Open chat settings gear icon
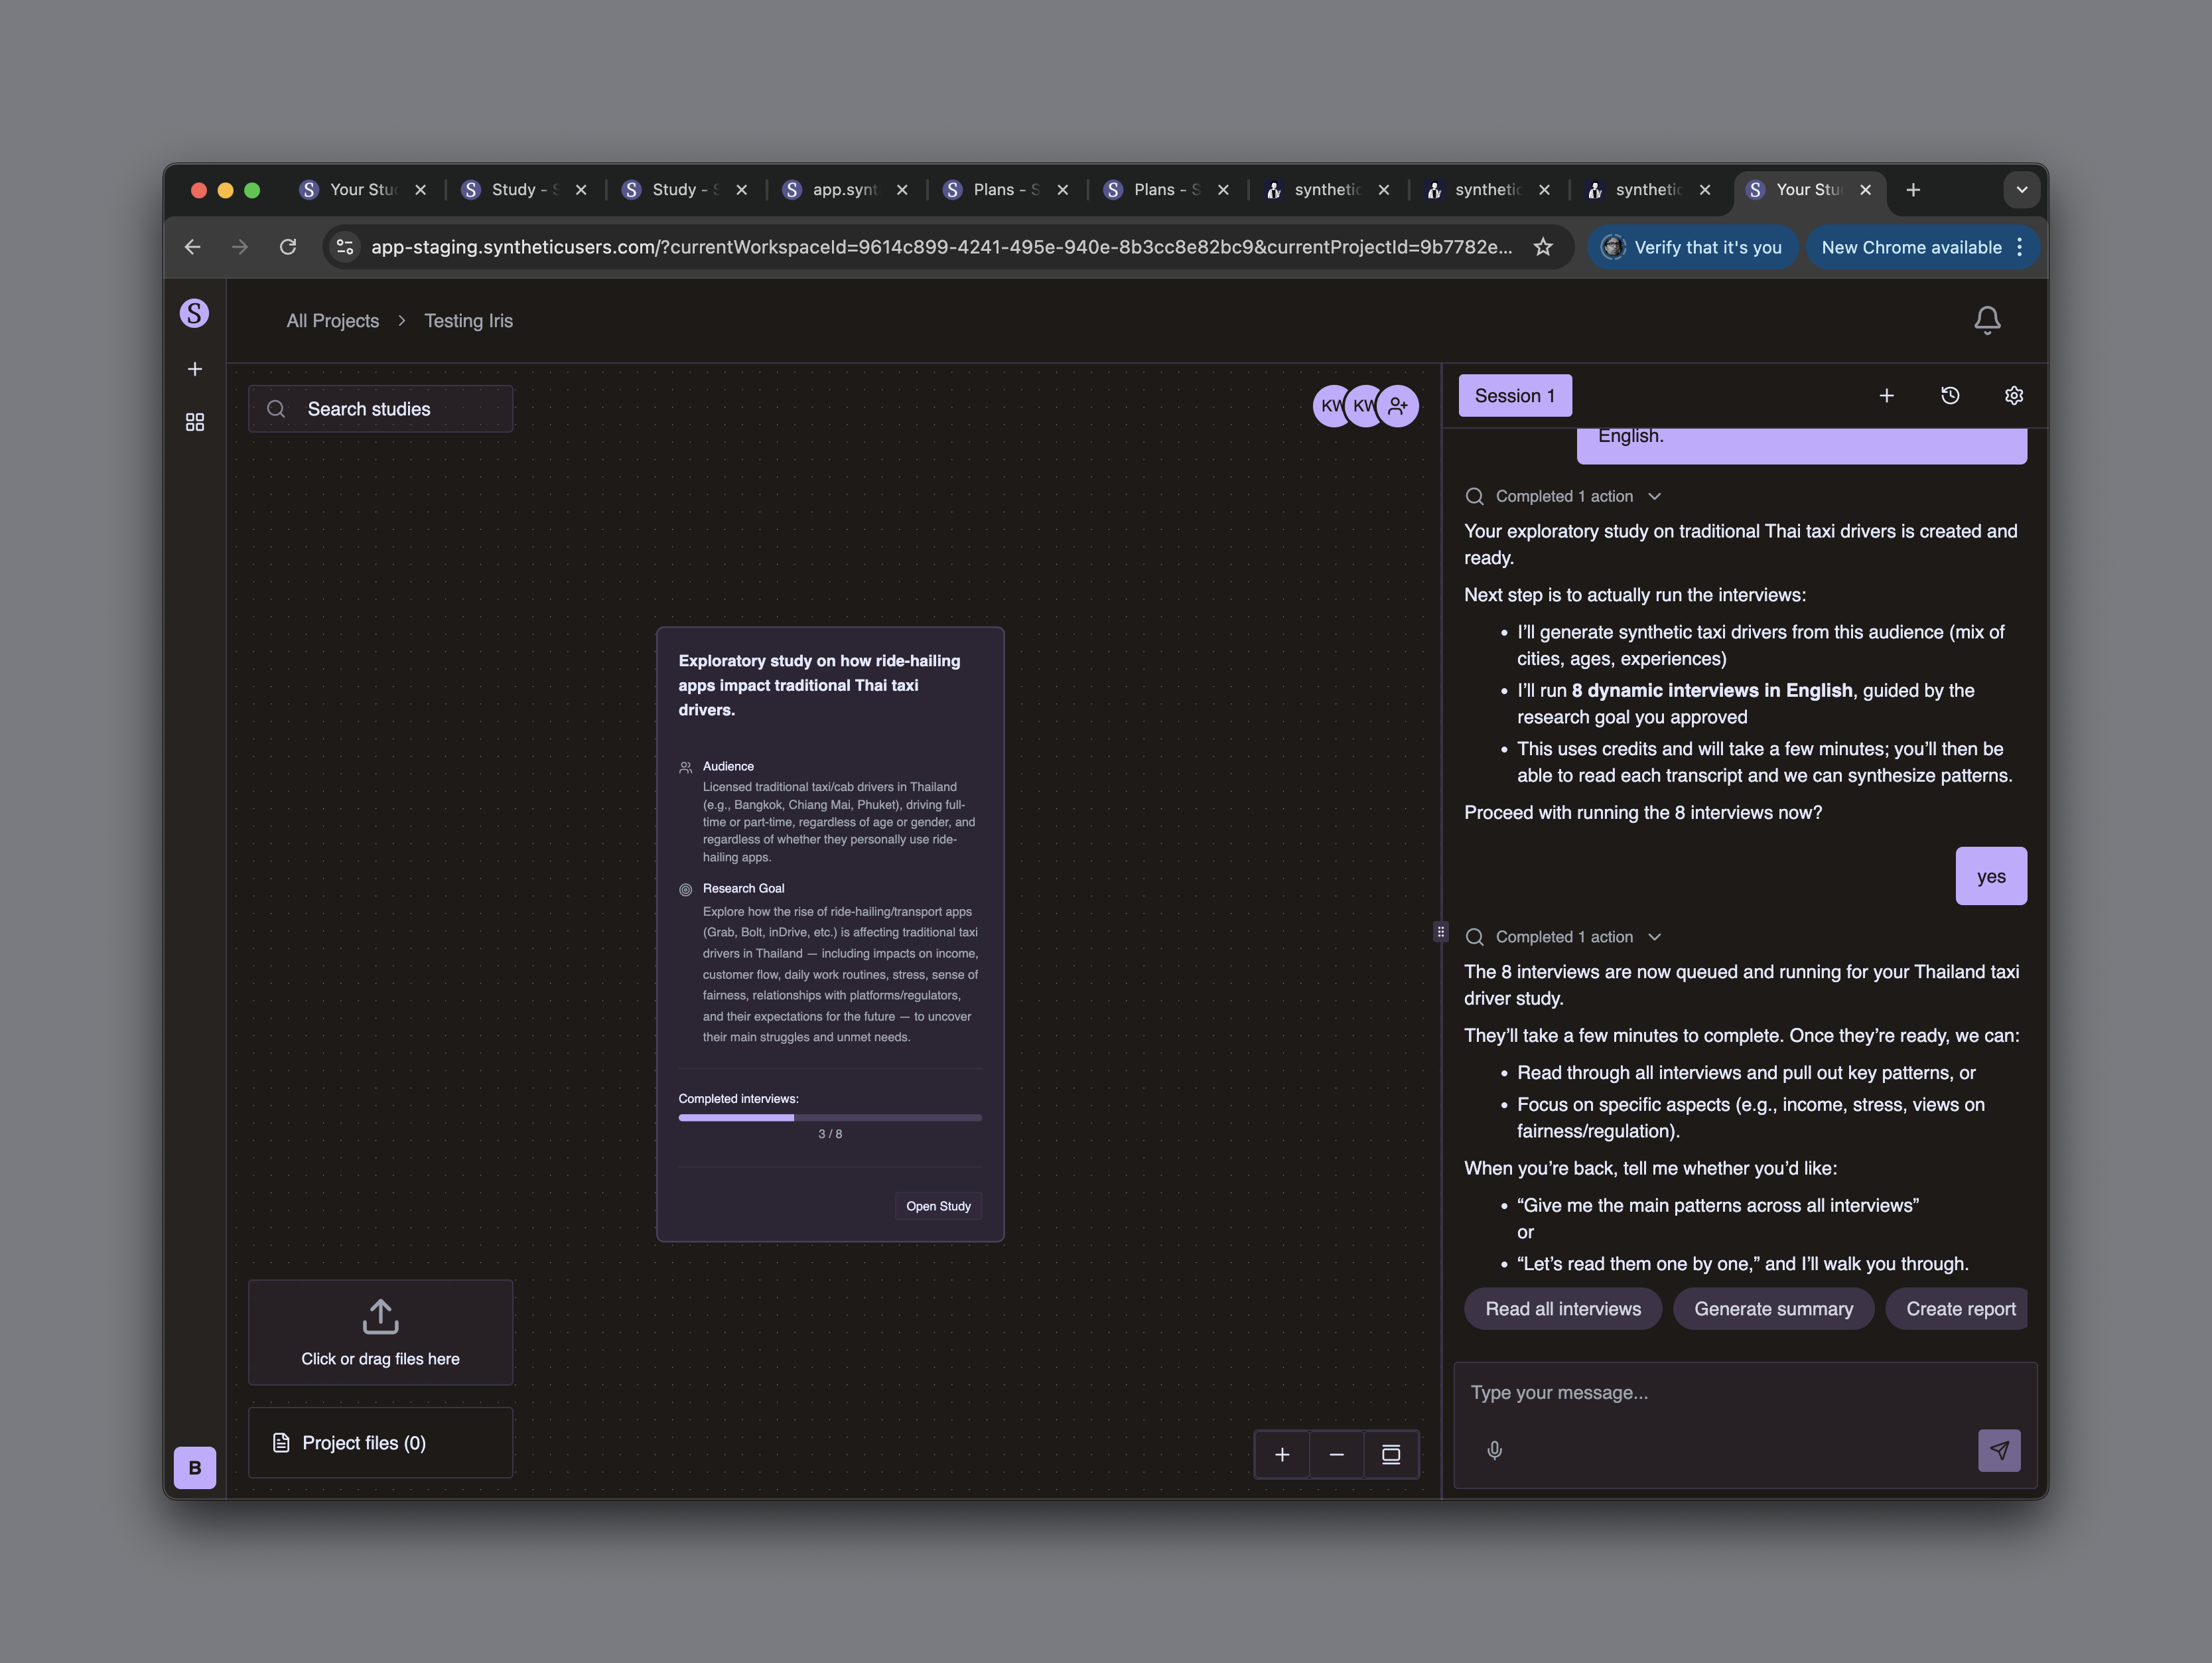This screenshot has width=2212, height=1663. [2013, 396]
